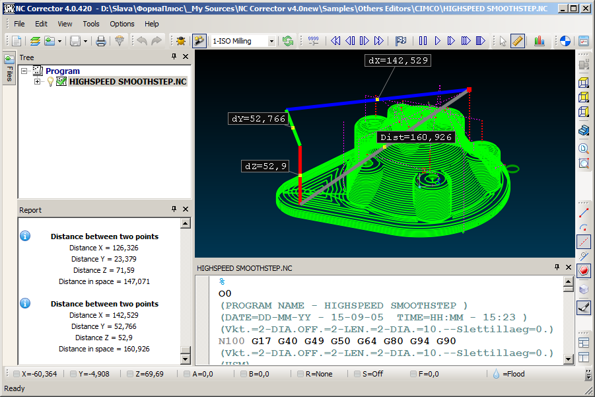The width and height of the screenshot is (595, 397).
Task: Click the yellow bug debug icon
Action: (x=181, y=40)
